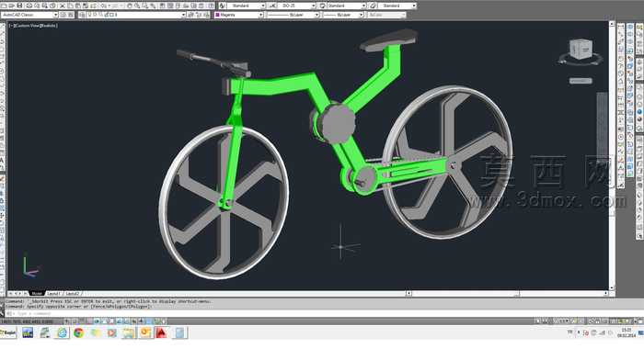The height and width of the screenshot is (360, 644).
Task: Select the Pan tool icon
Action: coord(129,6)
